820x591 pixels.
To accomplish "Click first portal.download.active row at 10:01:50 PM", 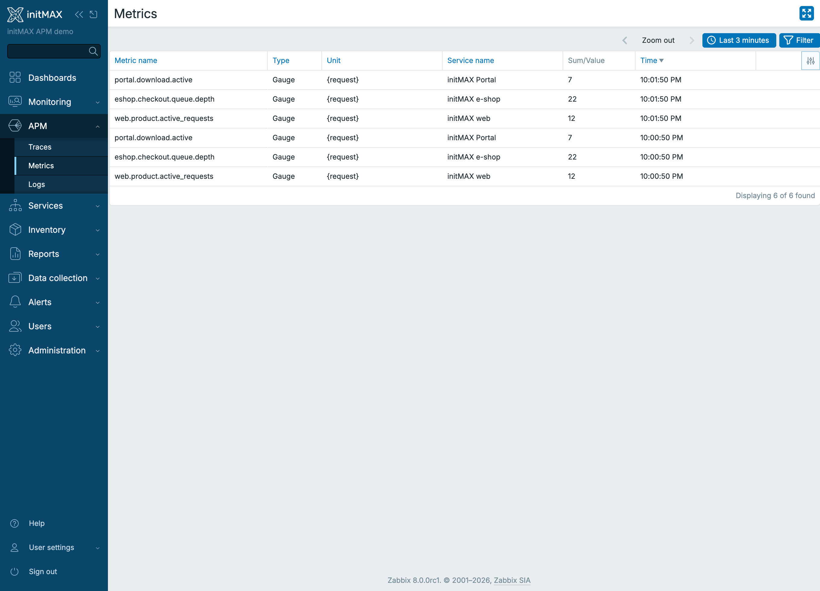I will 465,80.
